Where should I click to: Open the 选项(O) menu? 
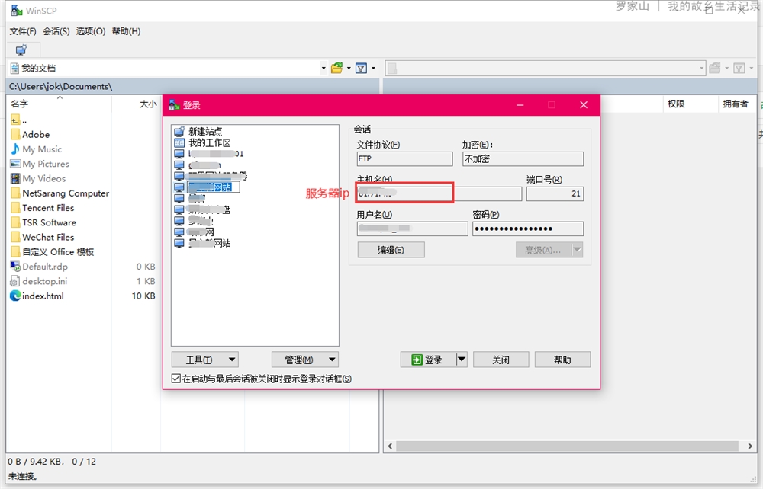click(x=91, y=31)
